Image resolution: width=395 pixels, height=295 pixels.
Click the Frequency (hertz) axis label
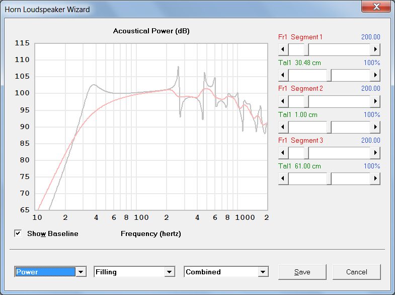pyautogui.click(x=151, y=233)
